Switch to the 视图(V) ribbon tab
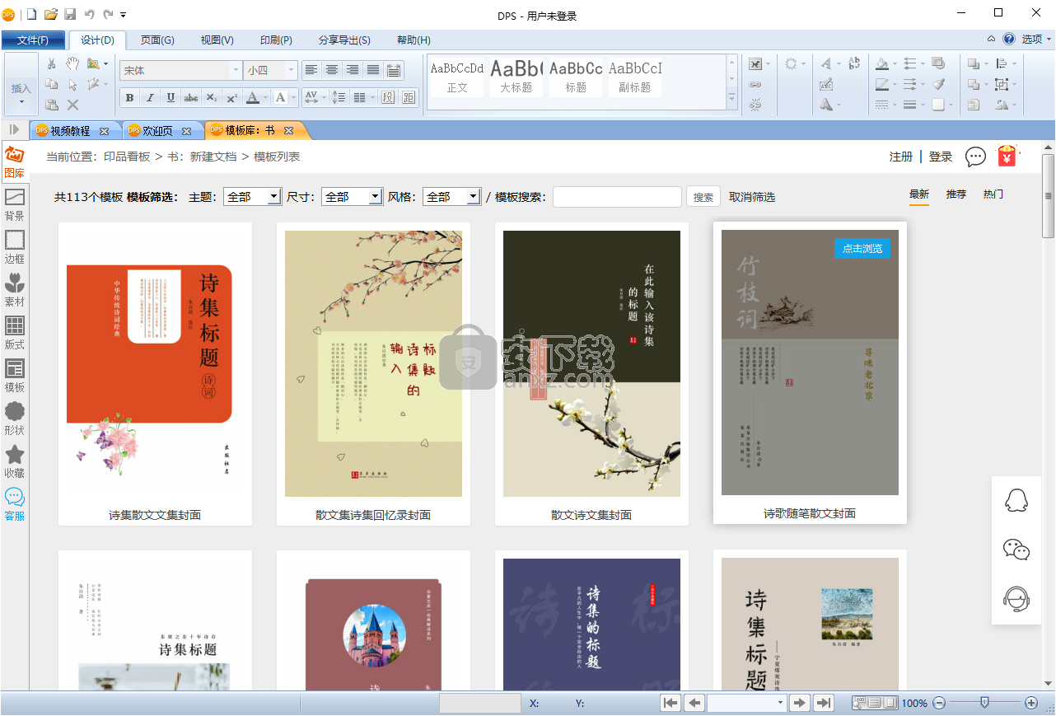The height and width of the screenshot is (716, 1056). 217,40
